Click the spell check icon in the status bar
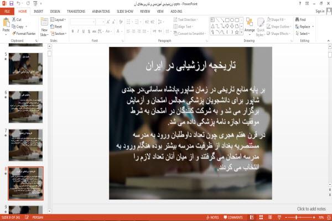This screenshot has width=332, height=221. click(27, 217)
